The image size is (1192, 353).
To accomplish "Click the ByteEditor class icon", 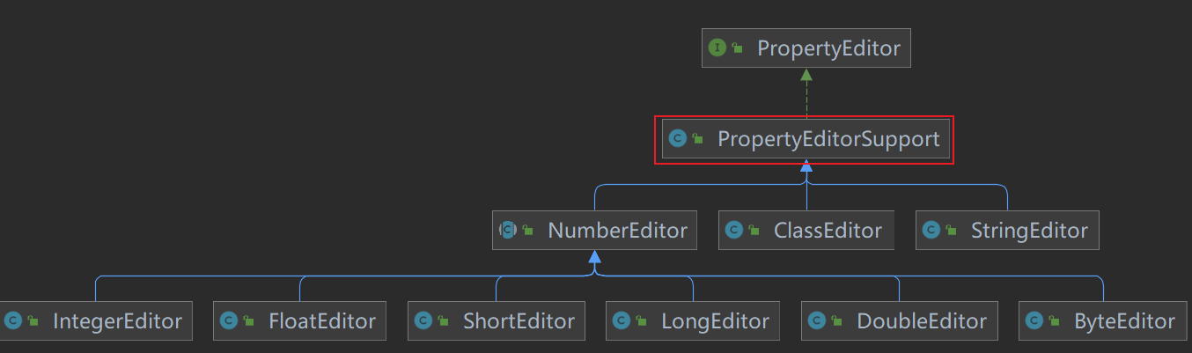I will [1034, 321].
